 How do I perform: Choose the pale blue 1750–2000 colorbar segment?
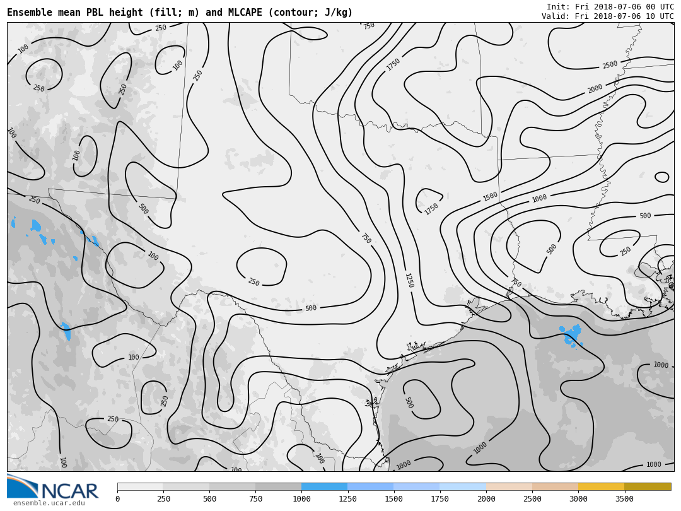click(463, 487)
